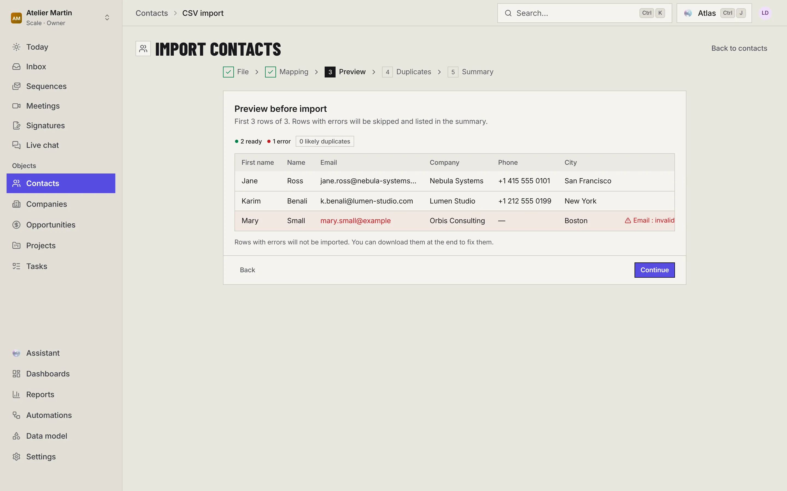The height and width of the screenshot is (491, 787).
Task: Click the Sequences mail icon
Action: (16, 86)
